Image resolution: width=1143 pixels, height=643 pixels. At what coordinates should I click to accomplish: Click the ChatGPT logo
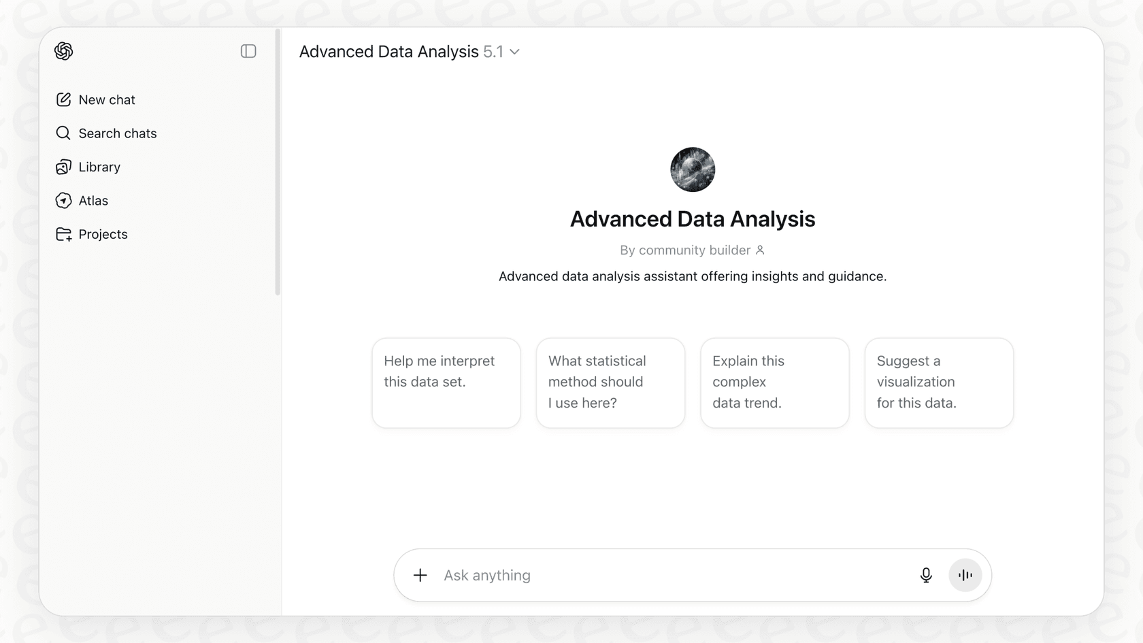[63, 51]
